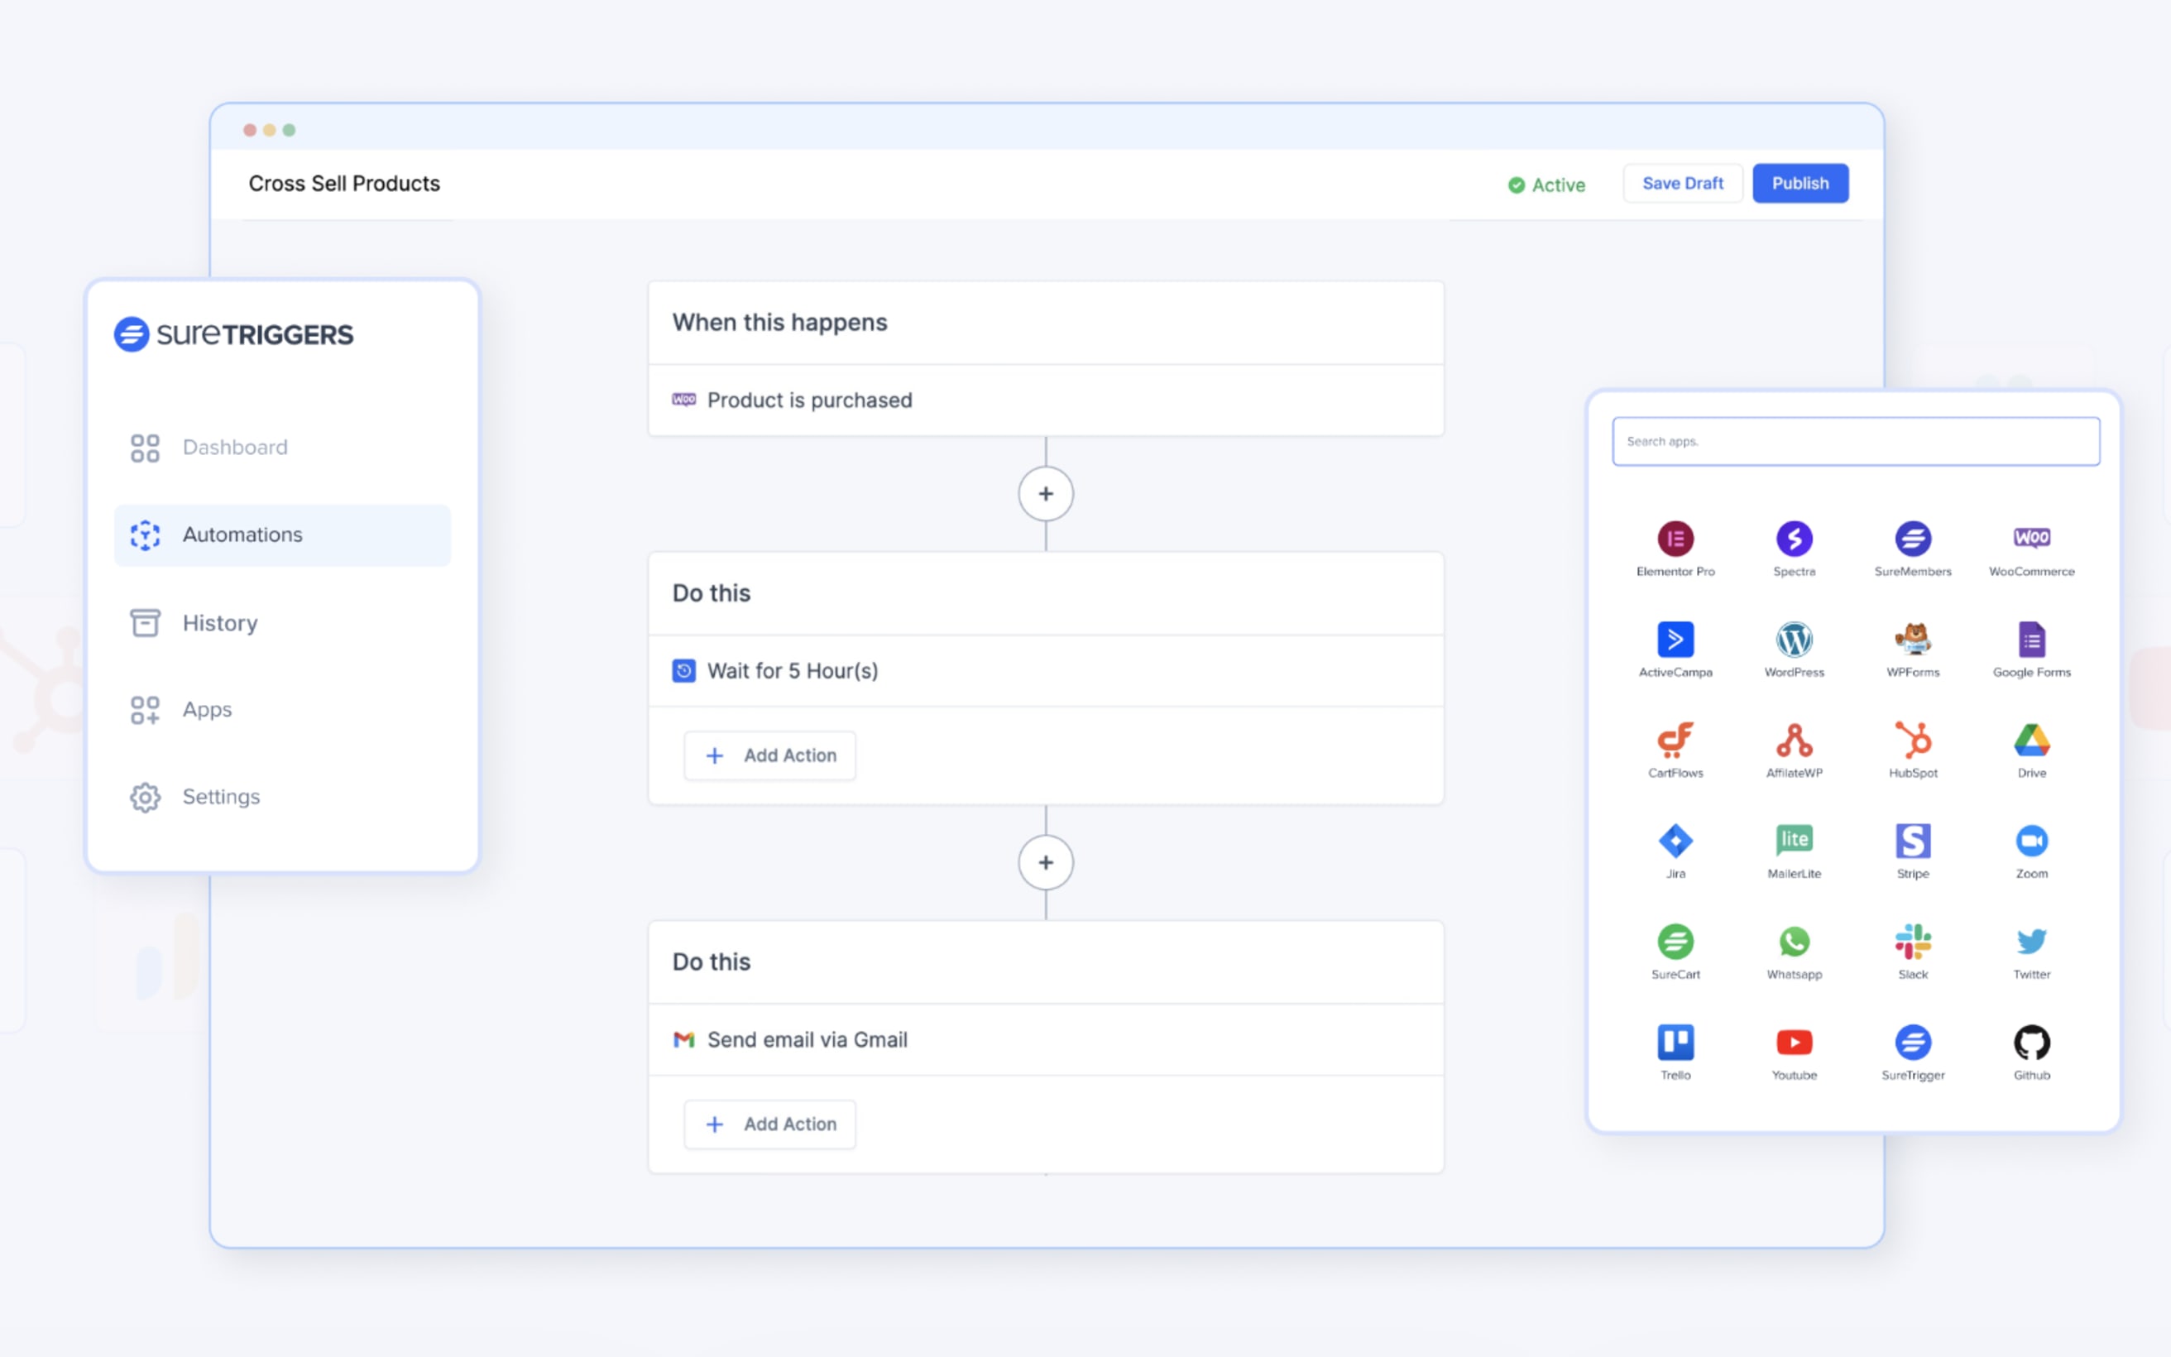Click Add Action in second Do this block

(x=770, y=1124)
